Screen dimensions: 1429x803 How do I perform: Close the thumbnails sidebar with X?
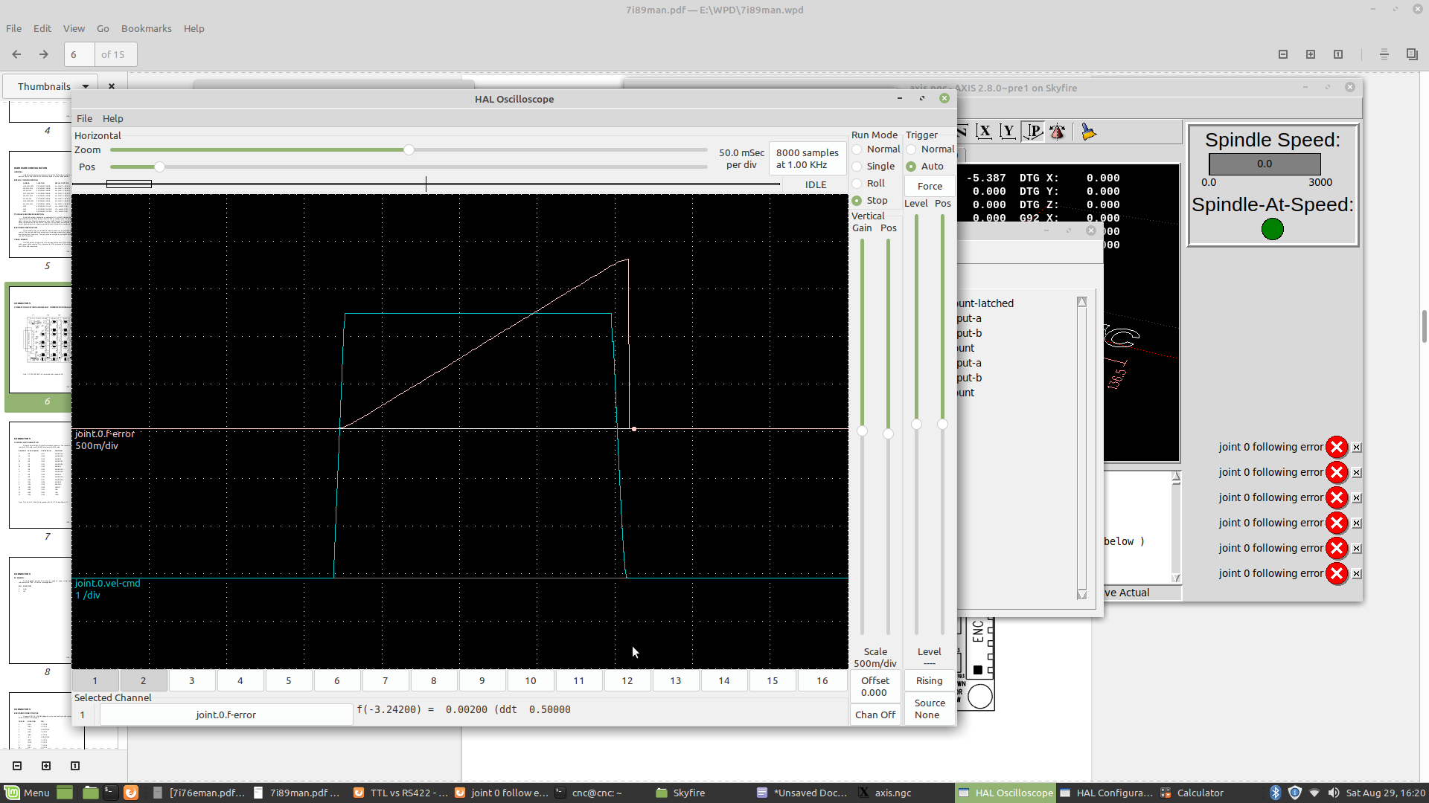tap(112, 86)
